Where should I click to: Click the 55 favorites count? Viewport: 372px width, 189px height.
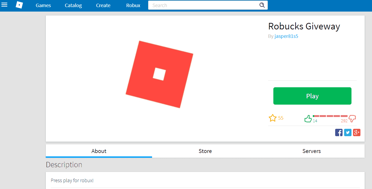tap(281, 118)
